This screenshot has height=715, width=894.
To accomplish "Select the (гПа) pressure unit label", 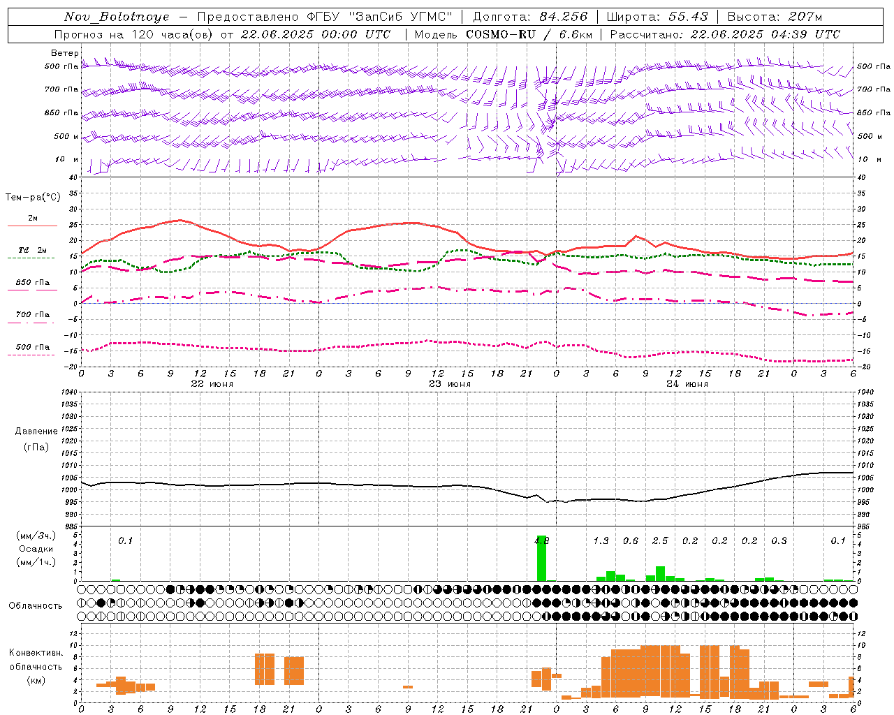I will coord(36,447).
